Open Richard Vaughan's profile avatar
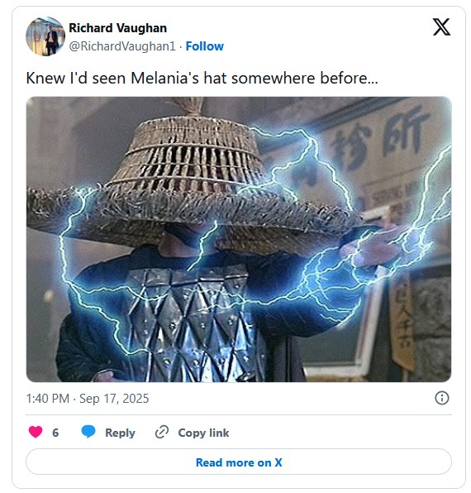Screen dimensions: 471x493 coord(45,36)
